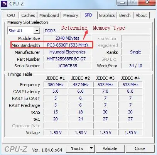Open the Graphics tab

pos(107,15)
